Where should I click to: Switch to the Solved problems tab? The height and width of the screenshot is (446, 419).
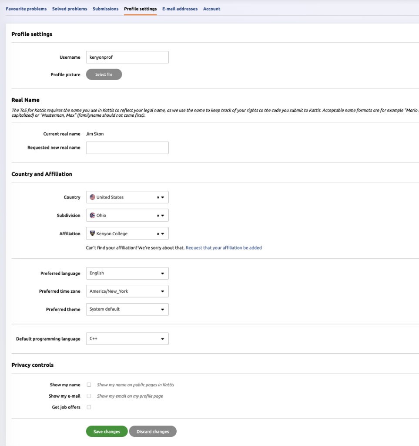coord(70,9)
